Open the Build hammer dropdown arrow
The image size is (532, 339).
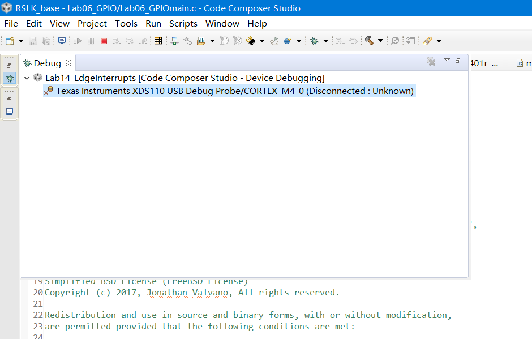click(381, 41)
